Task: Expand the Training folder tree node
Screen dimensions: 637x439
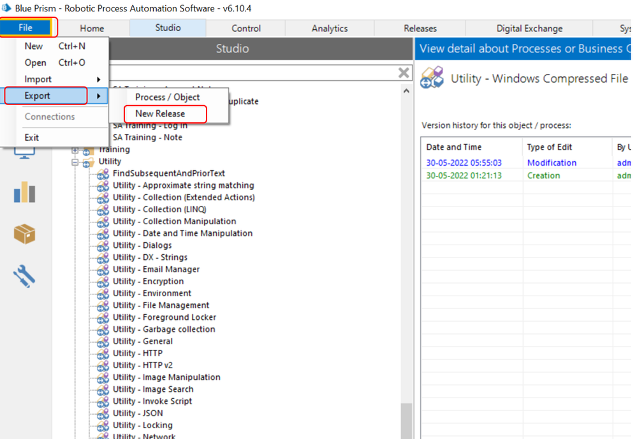Action: 75,150
